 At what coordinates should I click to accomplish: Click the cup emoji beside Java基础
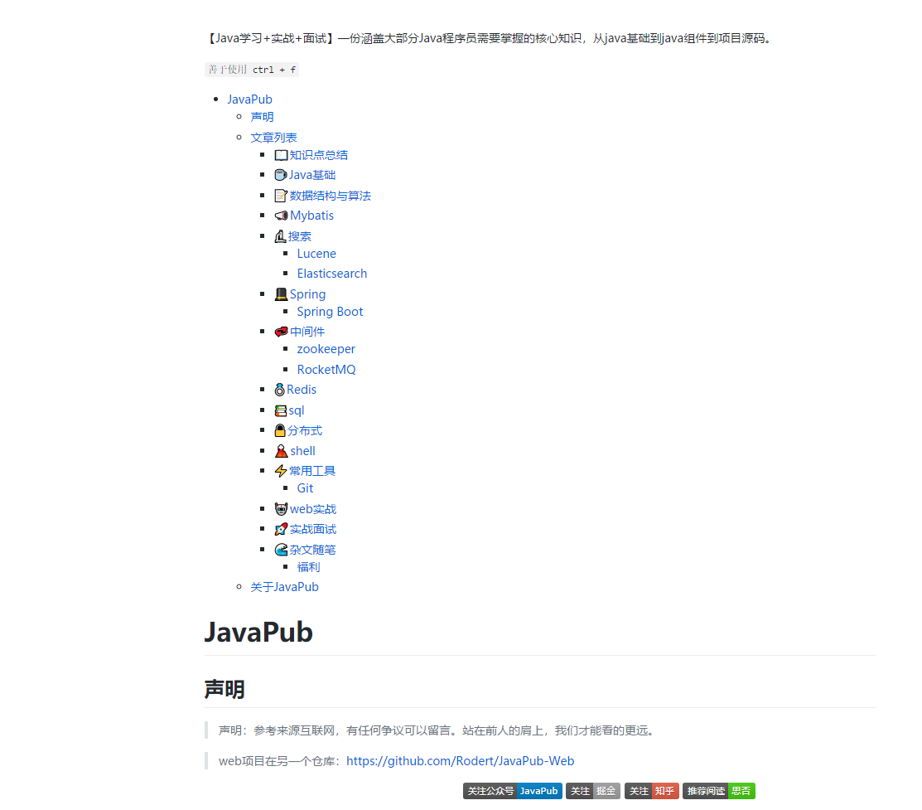tap(281, 175)
